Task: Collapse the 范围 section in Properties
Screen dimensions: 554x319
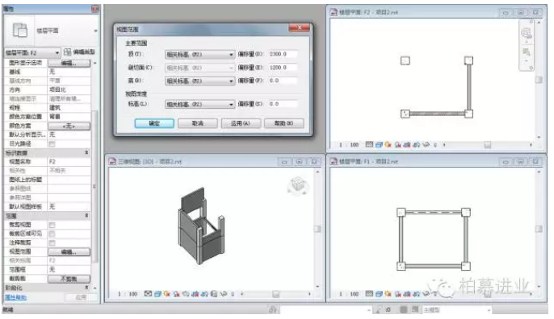Action: [x=86, y=215]
